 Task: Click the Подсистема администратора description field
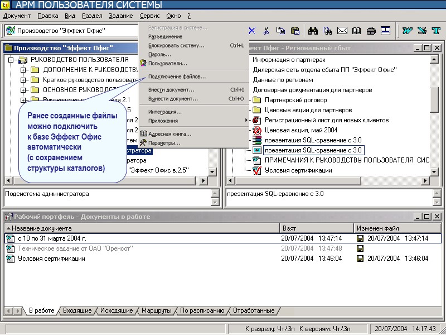(108, 197)
